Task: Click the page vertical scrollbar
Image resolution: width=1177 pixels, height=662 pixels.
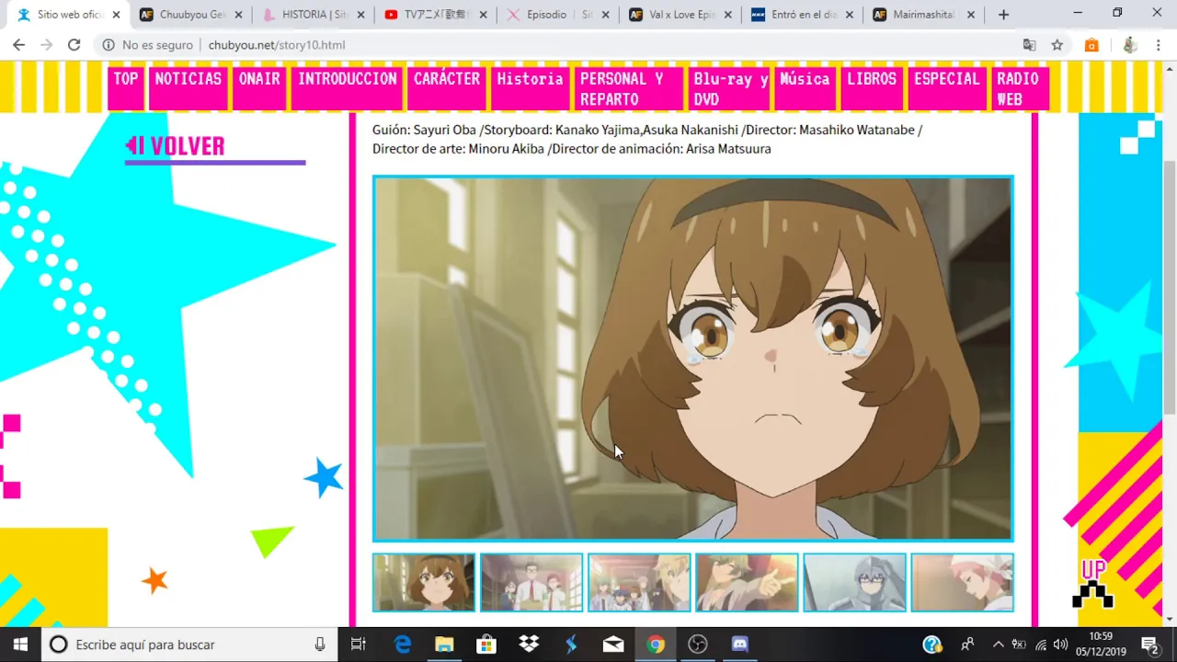Action: pos(1169,287)
